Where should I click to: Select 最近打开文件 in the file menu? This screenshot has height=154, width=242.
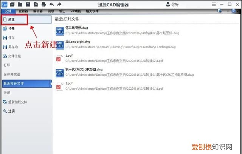pos(27,84)
